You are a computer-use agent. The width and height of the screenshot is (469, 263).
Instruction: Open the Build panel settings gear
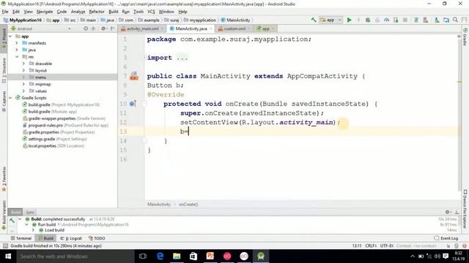(x=448, y=212)
